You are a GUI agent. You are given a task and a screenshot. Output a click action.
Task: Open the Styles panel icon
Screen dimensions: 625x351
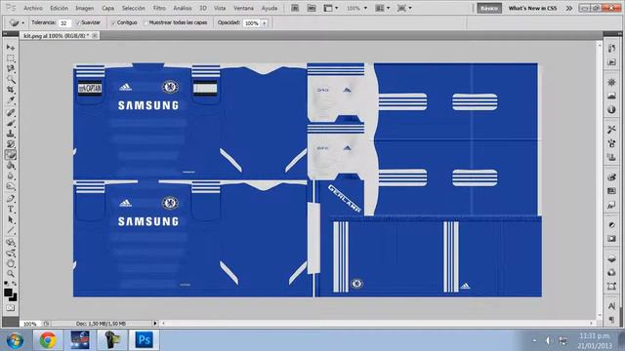(611, 206)
